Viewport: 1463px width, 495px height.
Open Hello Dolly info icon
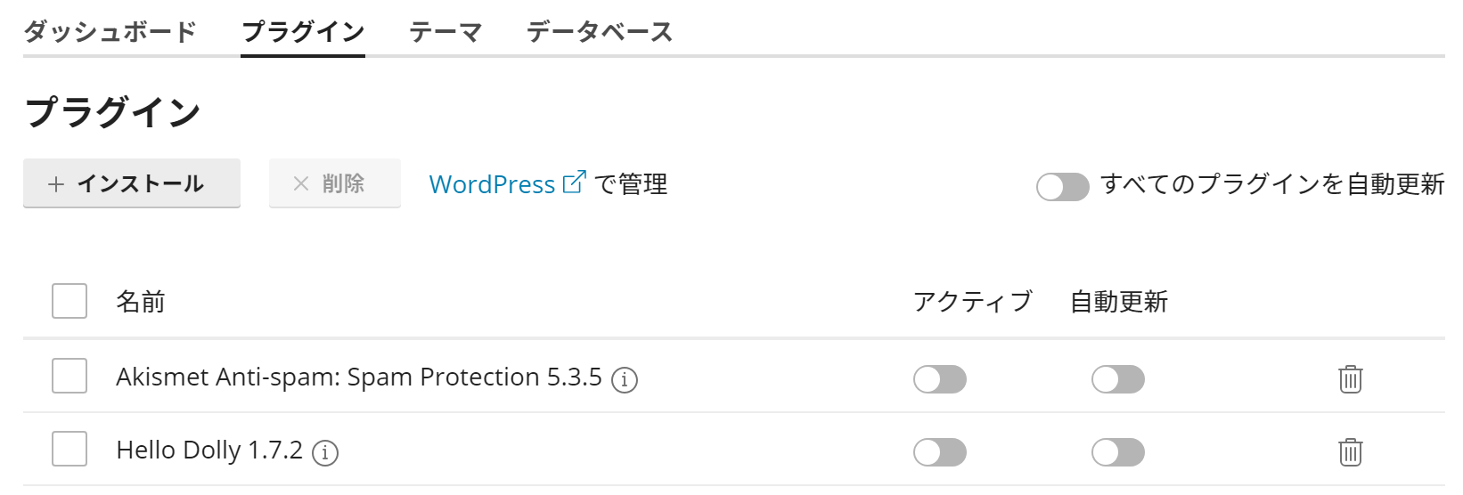[325, 453]
